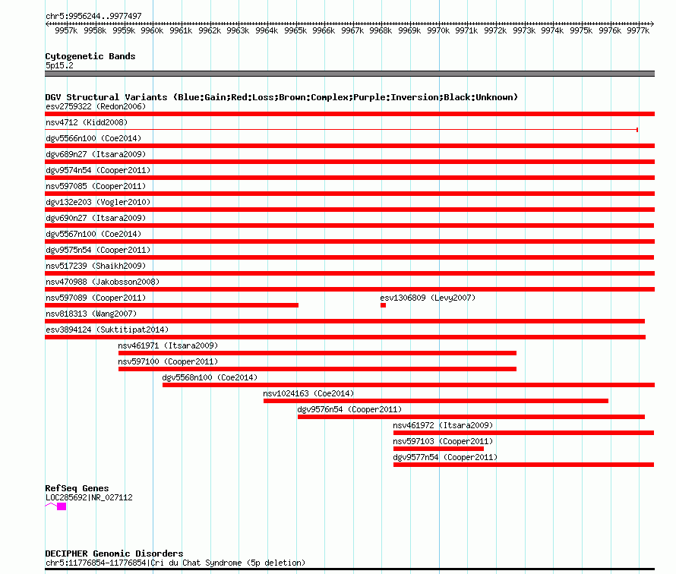This screenshot has height=574, width=676.
Task: Select the gray 5p15.2 cytogenetic band bar
Action: tap(349, 74)
